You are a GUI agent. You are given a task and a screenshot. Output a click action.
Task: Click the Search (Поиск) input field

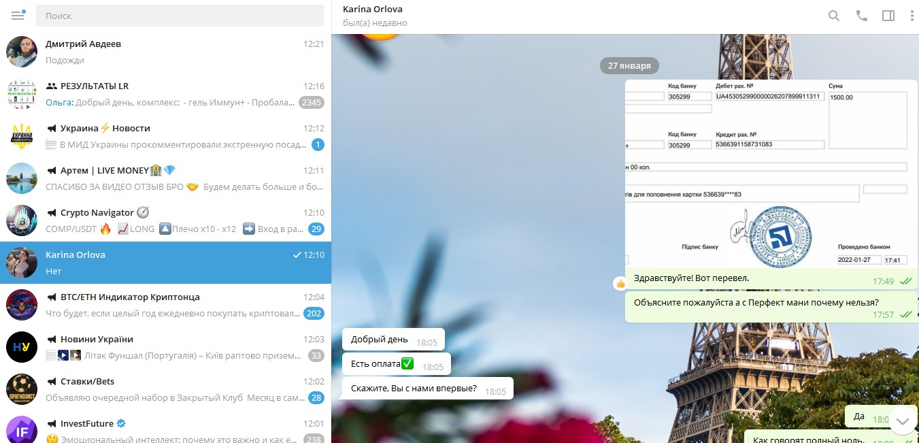click(x=180, y=16)
